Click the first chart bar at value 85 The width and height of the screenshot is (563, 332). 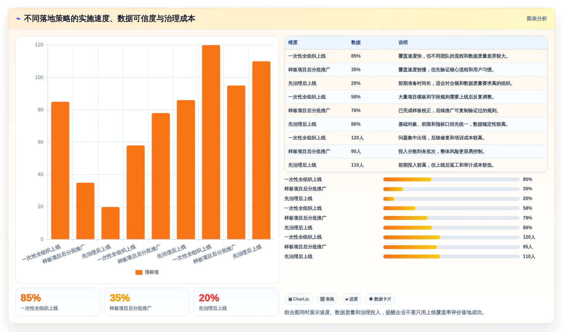pyautogui.click(x=60, y=170)
